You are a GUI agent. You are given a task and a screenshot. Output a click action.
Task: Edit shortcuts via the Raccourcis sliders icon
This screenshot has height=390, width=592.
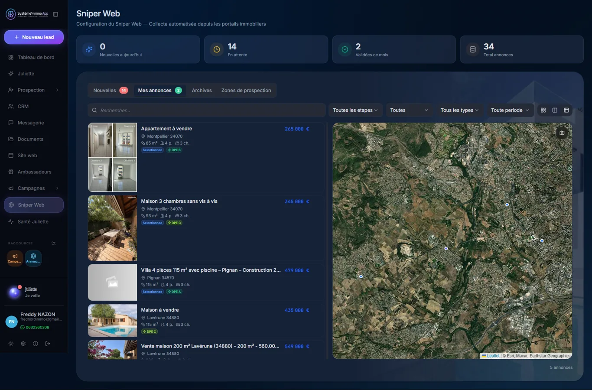[54, 244]
